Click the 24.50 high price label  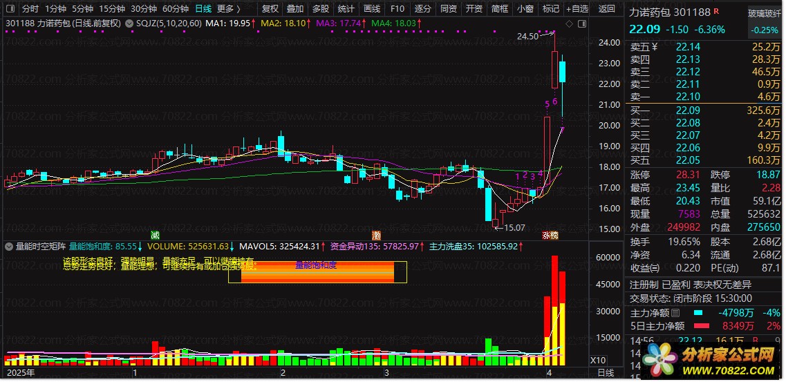coord(527,36)
